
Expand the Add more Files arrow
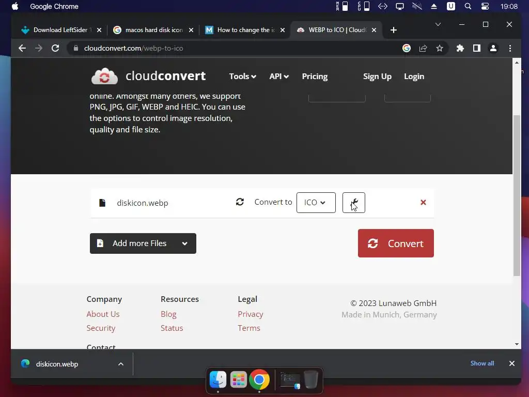tap(184, 244)
